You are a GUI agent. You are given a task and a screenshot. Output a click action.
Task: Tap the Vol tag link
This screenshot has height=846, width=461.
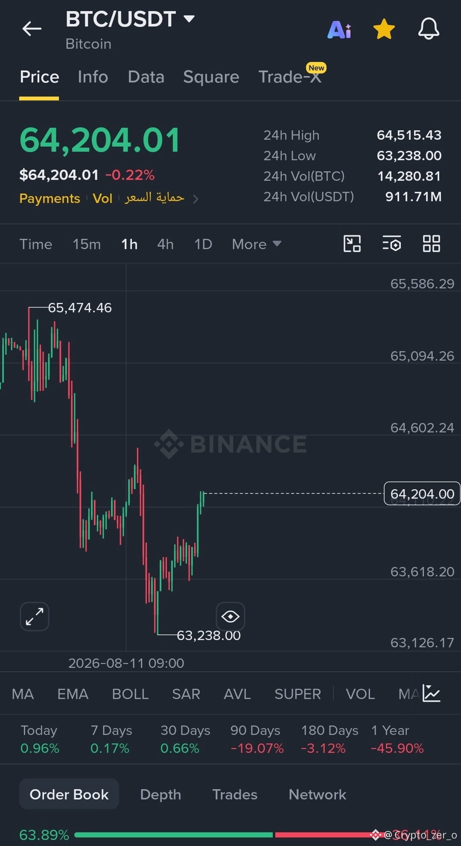point(102,199)
